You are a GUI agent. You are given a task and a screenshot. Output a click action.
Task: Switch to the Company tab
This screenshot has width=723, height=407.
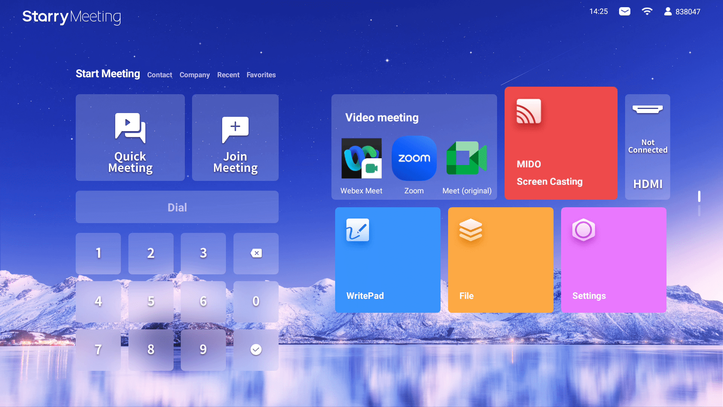195,75
